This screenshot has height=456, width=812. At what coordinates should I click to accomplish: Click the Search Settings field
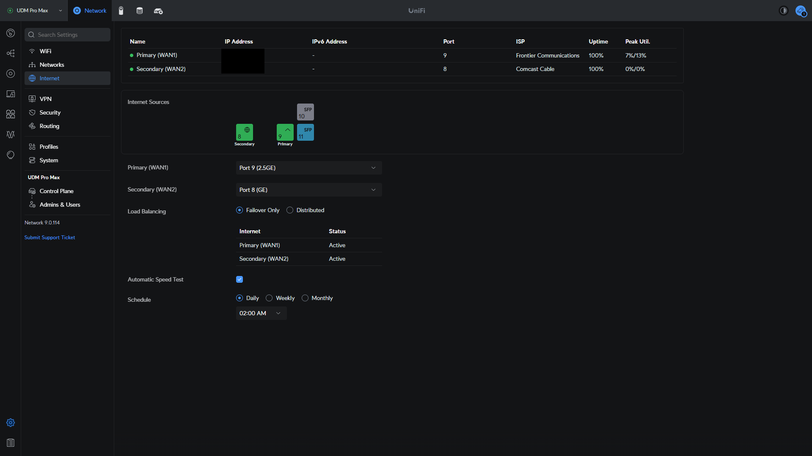coord(67,35)
